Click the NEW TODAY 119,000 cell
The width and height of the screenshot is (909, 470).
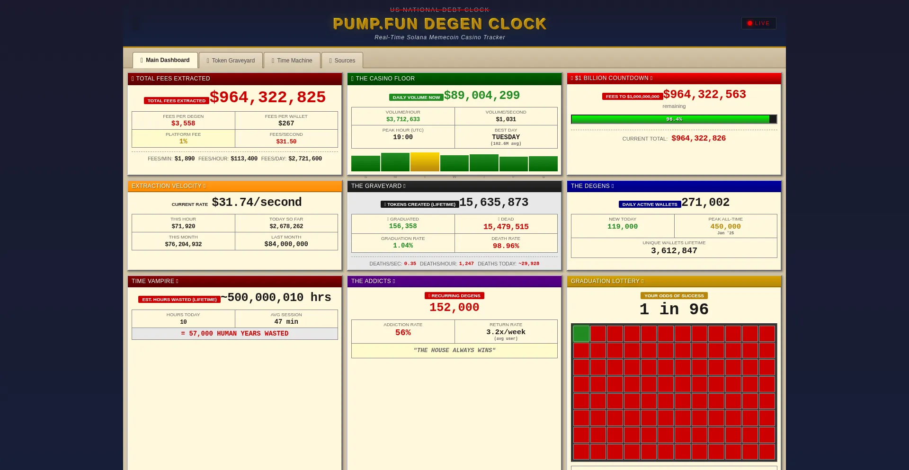pos(623,226)
